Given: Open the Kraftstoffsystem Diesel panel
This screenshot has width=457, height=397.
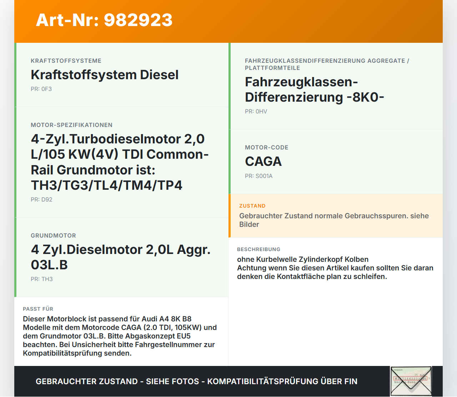Looking at the screenshot, I should (121, 74).
